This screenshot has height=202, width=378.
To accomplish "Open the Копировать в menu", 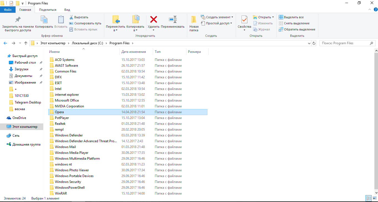I will point(135,24).
